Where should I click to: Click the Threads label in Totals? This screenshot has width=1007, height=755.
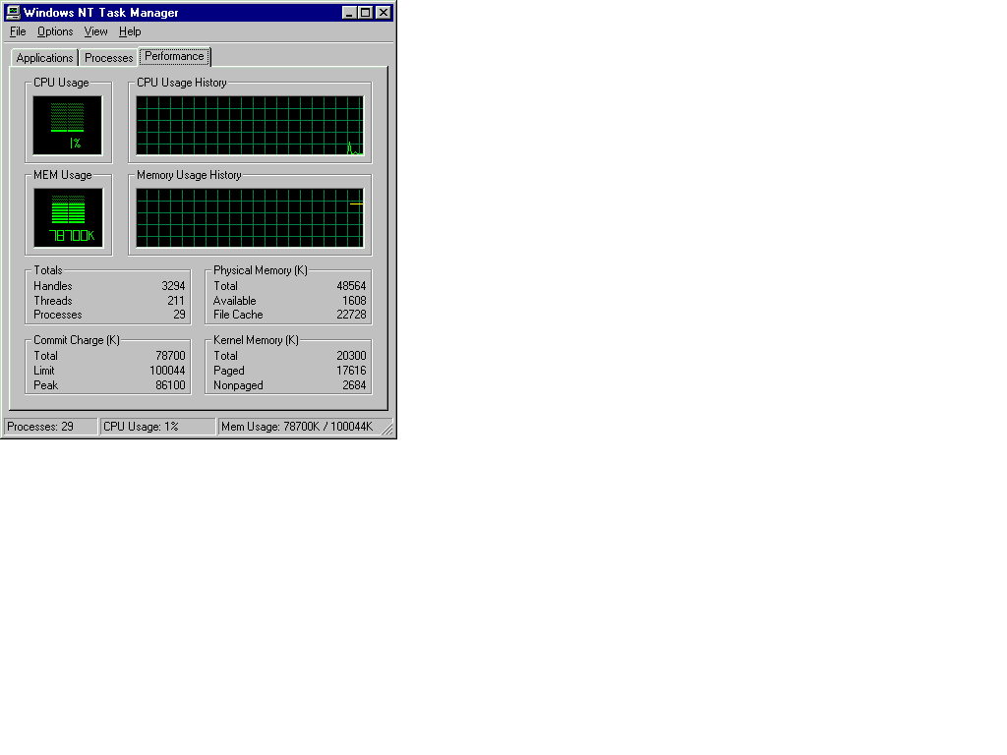tap(53, 301)
